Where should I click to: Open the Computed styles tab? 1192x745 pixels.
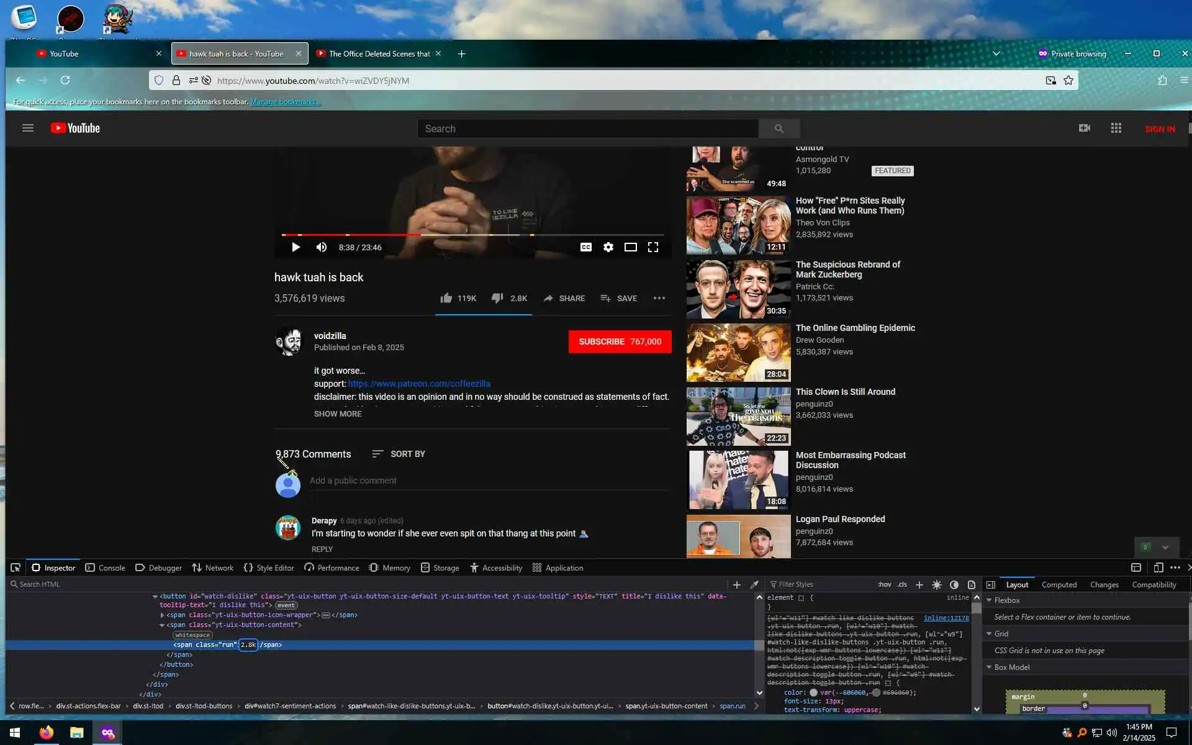[1059, 584]
